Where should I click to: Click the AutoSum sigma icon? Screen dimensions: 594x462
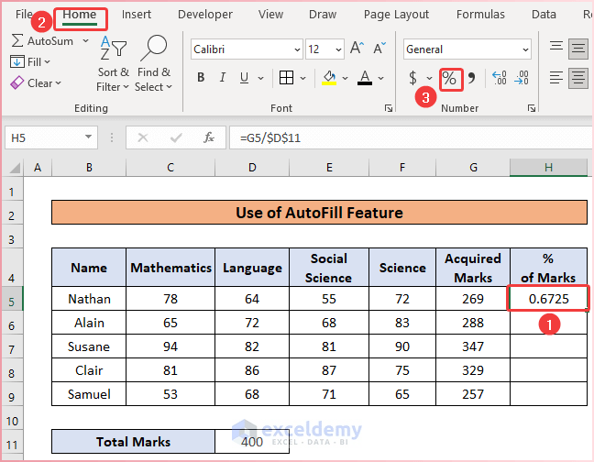(x=17, y=41)
